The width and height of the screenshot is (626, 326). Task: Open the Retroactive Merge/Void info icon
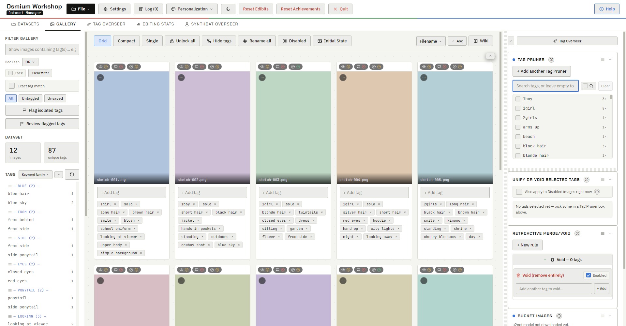point(577,233)
